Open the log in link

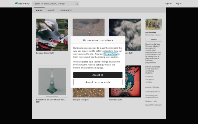[x=179, y=4]
